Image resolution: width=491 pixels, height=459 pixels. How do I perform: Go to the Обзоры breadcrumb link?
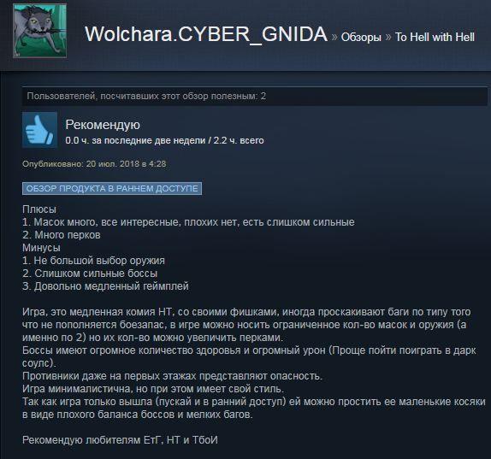click(x=361, y=38)
